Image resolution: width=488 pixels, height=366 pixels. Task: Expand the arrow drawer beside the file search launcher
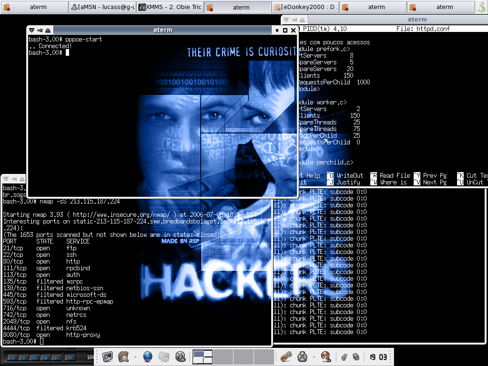(136, 356)
